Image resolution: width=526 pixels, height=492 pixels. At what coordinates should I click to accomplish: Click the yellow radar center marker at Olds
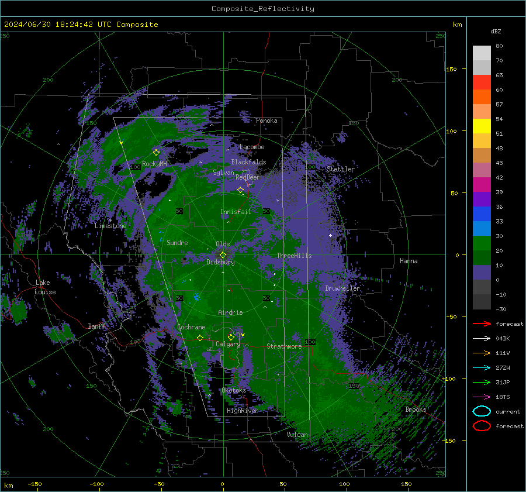[223, 255]
